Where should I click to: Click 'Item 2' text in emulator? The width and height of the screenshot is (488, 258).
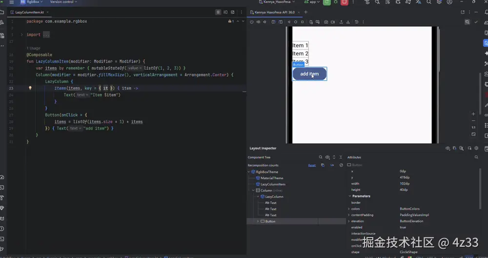click(300, 54)
